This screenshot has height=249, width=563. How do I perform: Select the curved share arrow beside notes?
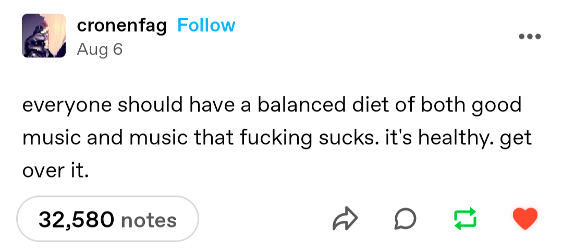pos(346,219)
